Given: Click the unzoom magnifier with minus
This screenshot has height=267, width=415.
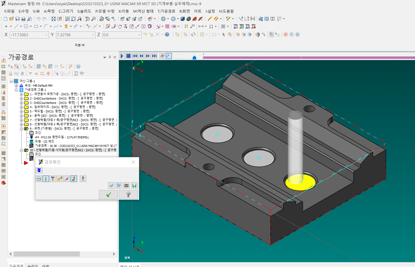Looking at the screenshot, I should tap(94, 19).
